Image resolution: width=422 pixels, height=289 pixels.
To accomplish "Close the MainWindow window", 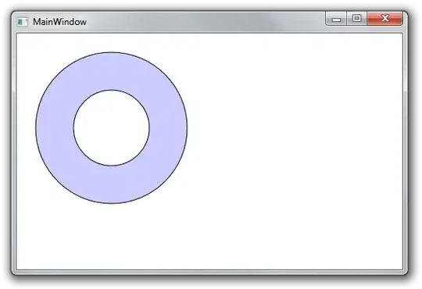I will (384, 19).
